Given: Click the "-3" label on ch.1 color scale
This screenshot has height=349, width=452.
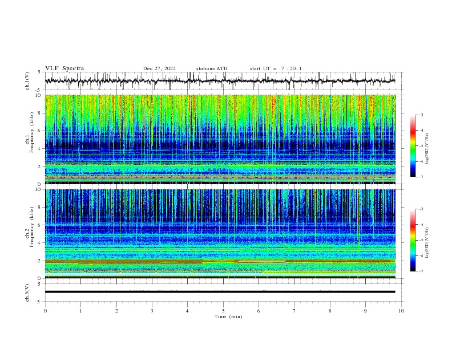Looking at the screenshot, I should click(421, 115).
